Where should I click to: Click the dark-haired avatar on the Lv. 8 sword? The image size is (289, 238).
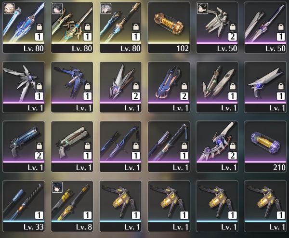57,187
